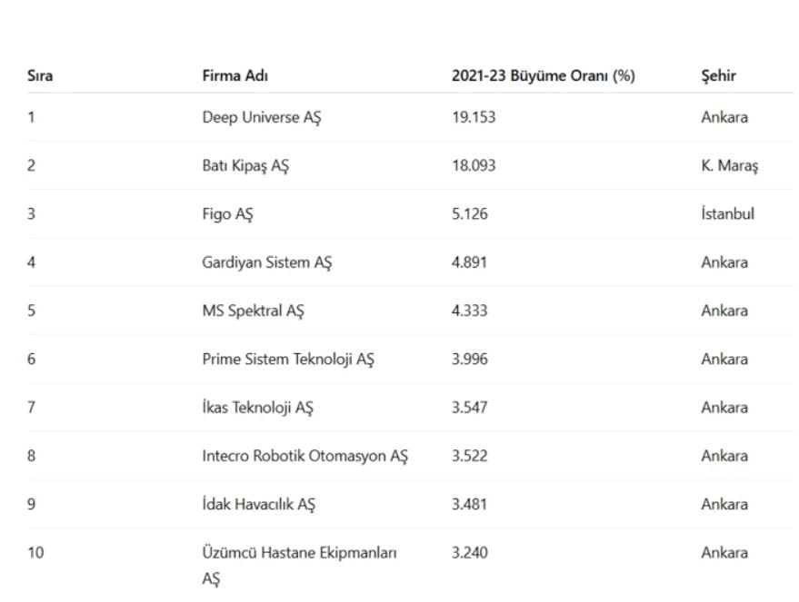Click the growth rate value 19.153
799x602 pixels.
(474, 117)
